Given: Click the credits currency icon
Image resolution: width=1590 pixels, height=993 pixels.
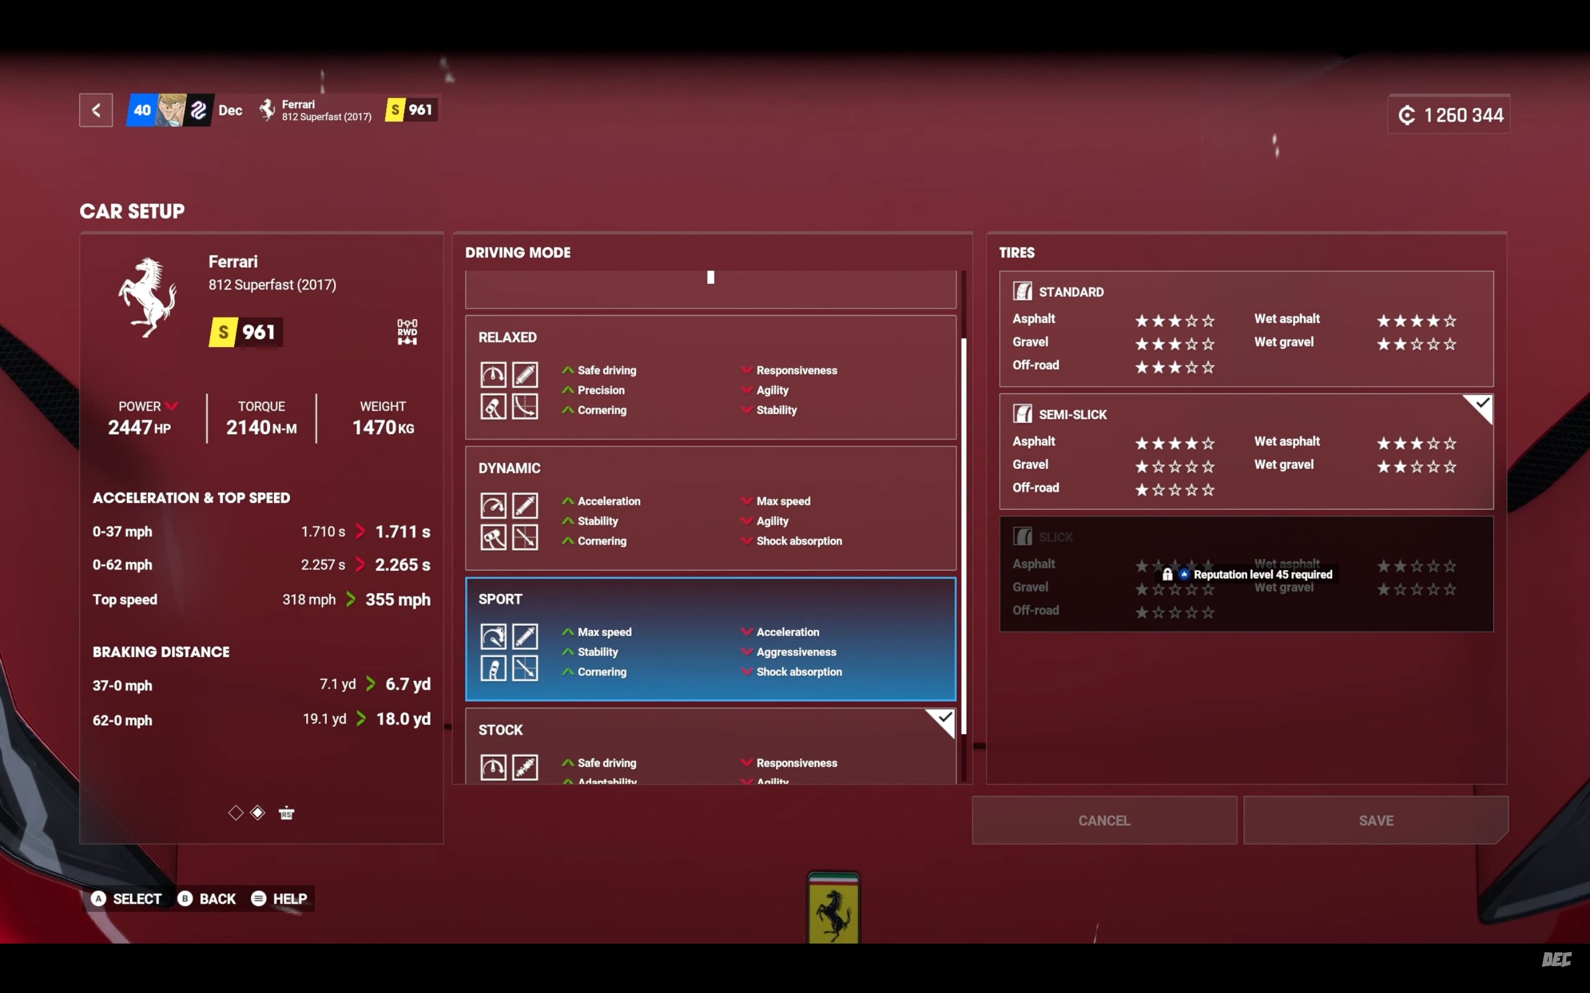Looking at the screenshot, I should pyautogui.click(x=1406, y=115).
